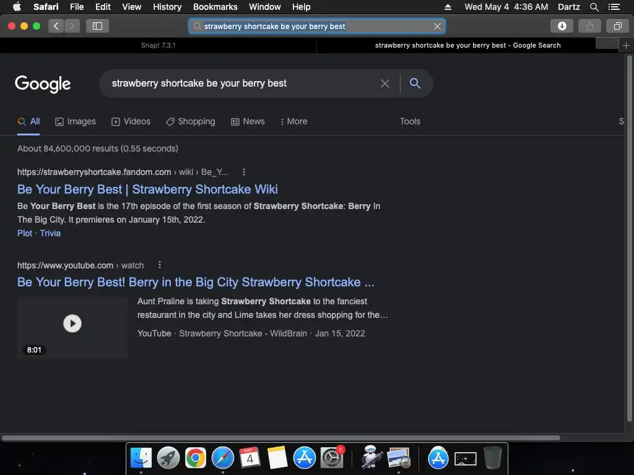The height and width of the screenshot is (475, 634).
Task: Switch to Images search results
Action: [76, 122]
